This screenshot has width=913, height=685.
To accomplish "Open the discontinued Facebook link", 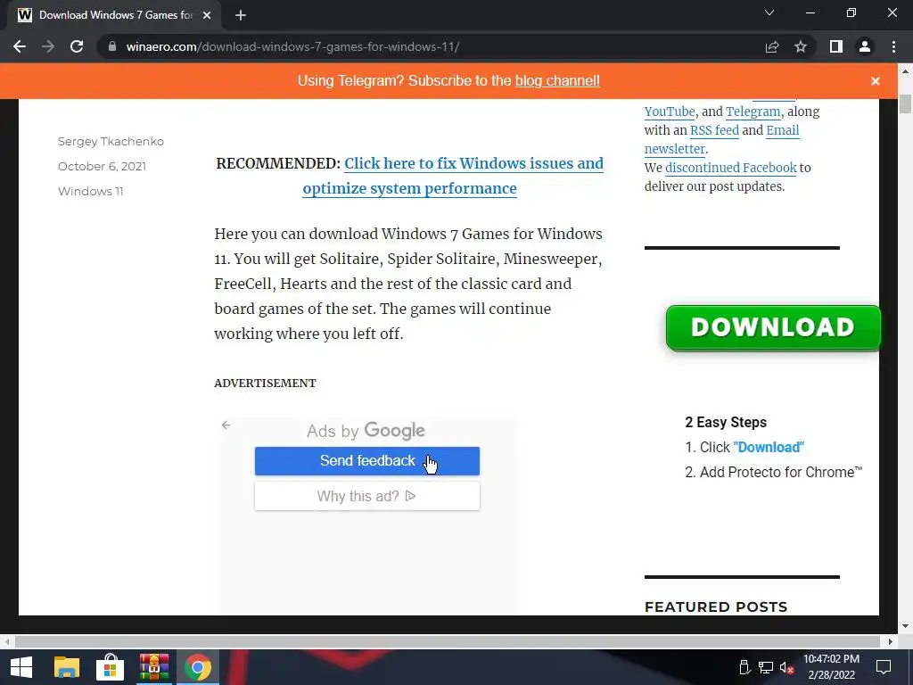I will 731,167.
